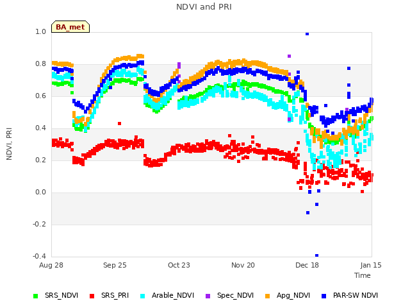Click the Arable_NDVI cyan legend swatch
Screen dimensions: 410x308
(142, 296)
